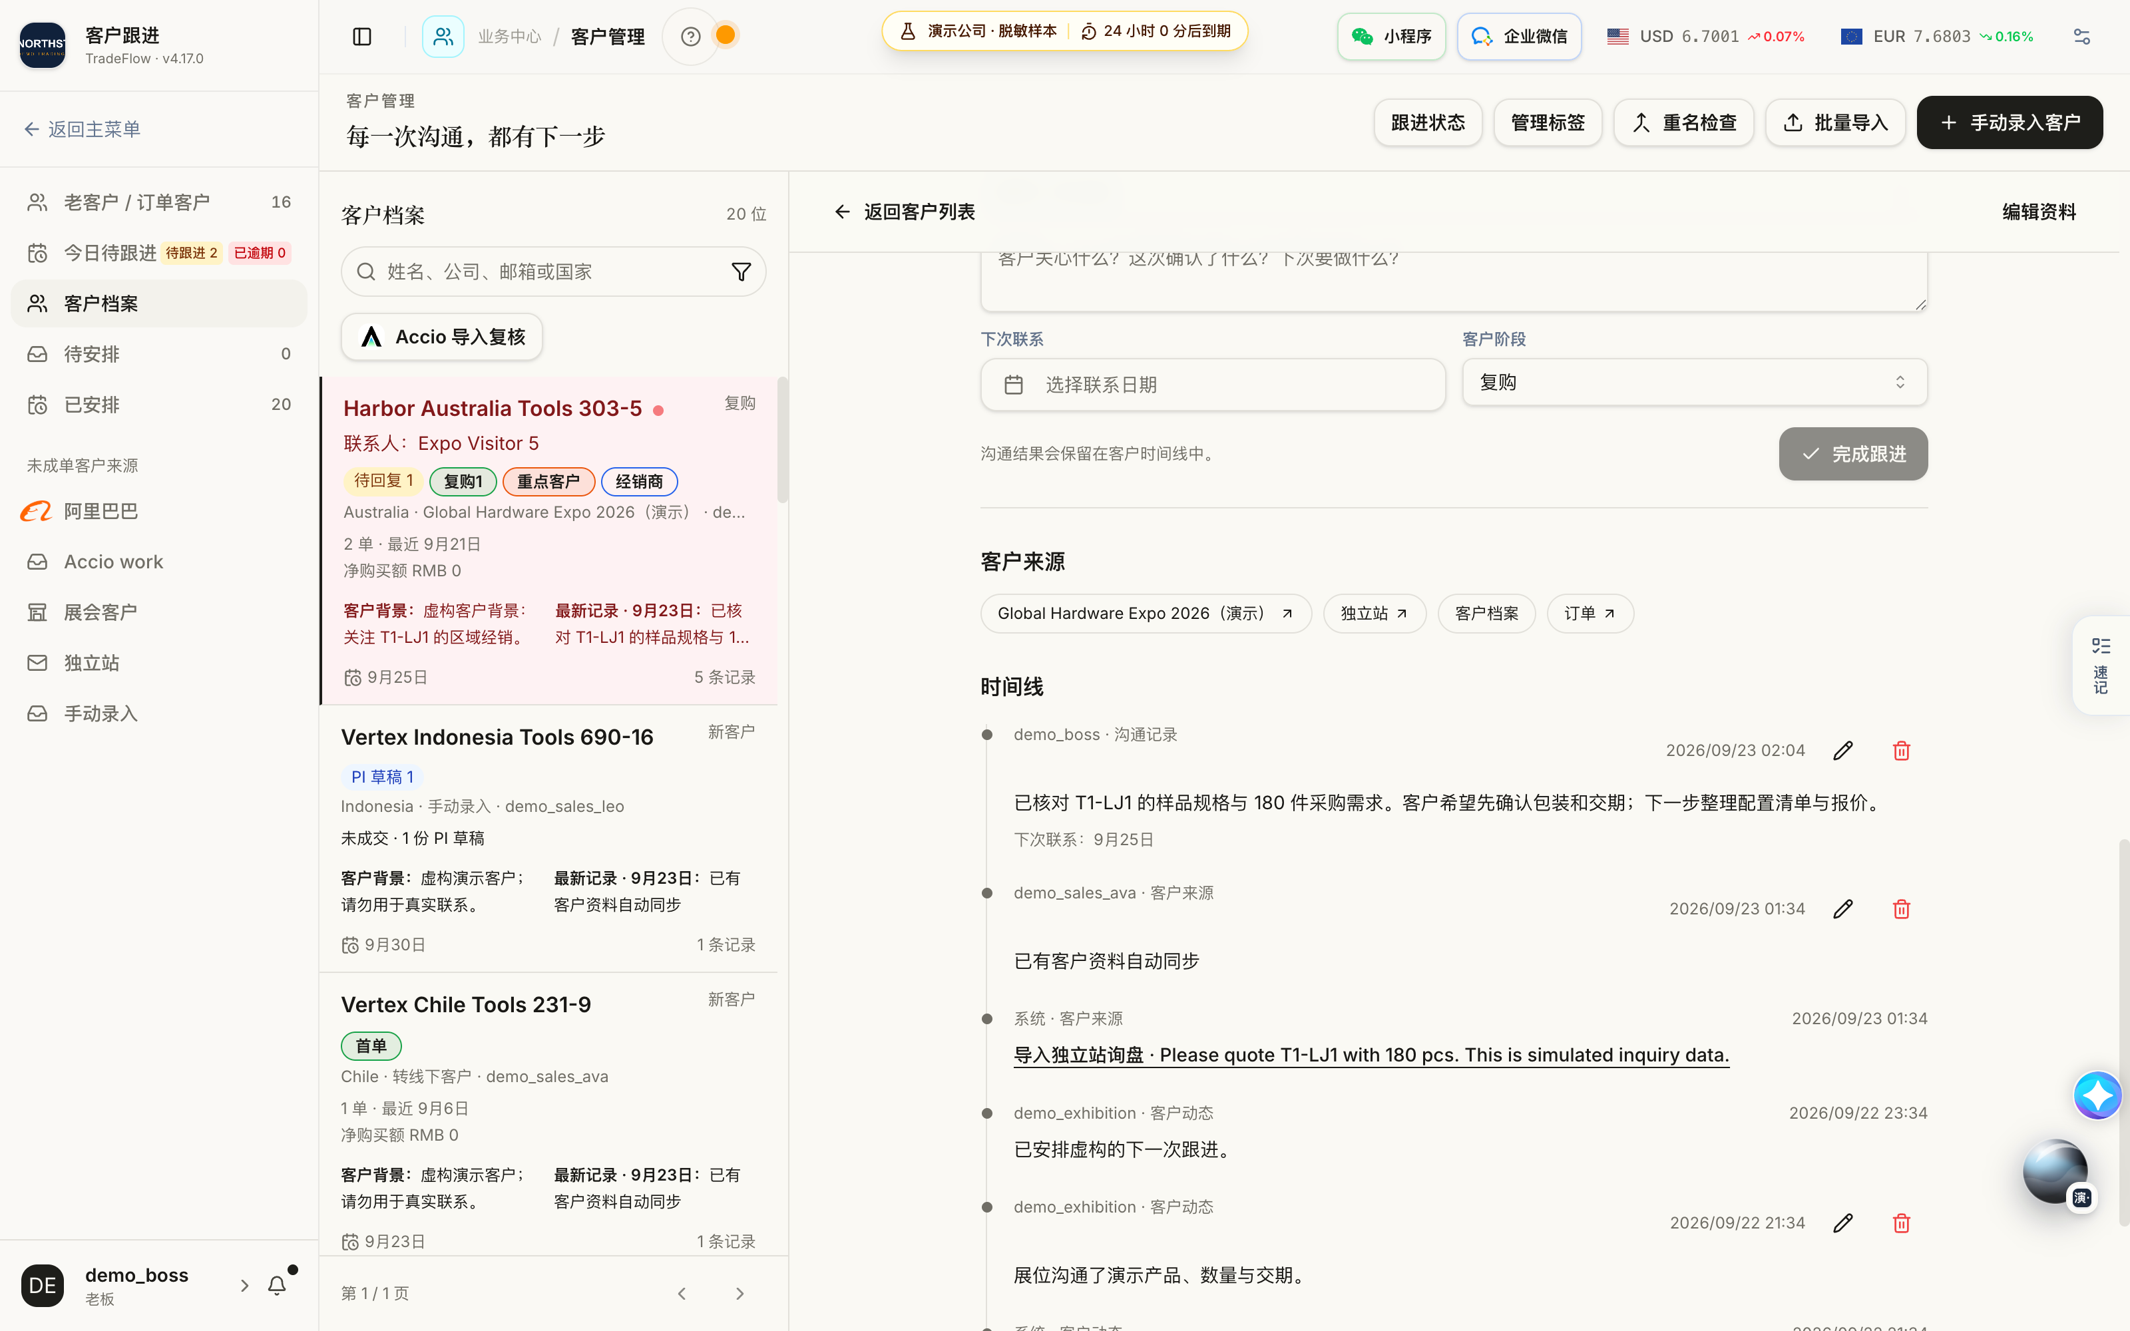Open 订单 source chip
The image size is (2130, 1331).
(x=1590, y=614)
